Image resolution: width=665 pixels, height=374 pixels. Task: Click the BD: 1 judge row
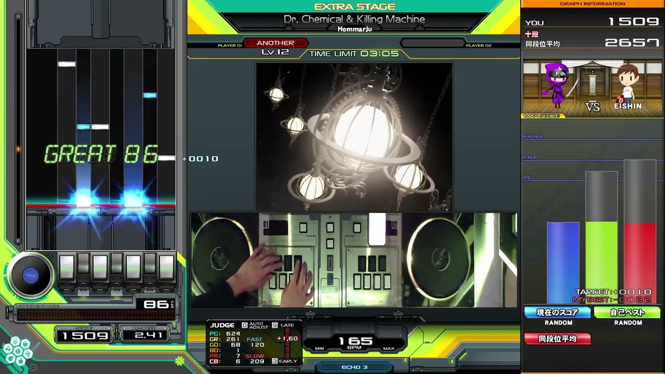point(224,350)
